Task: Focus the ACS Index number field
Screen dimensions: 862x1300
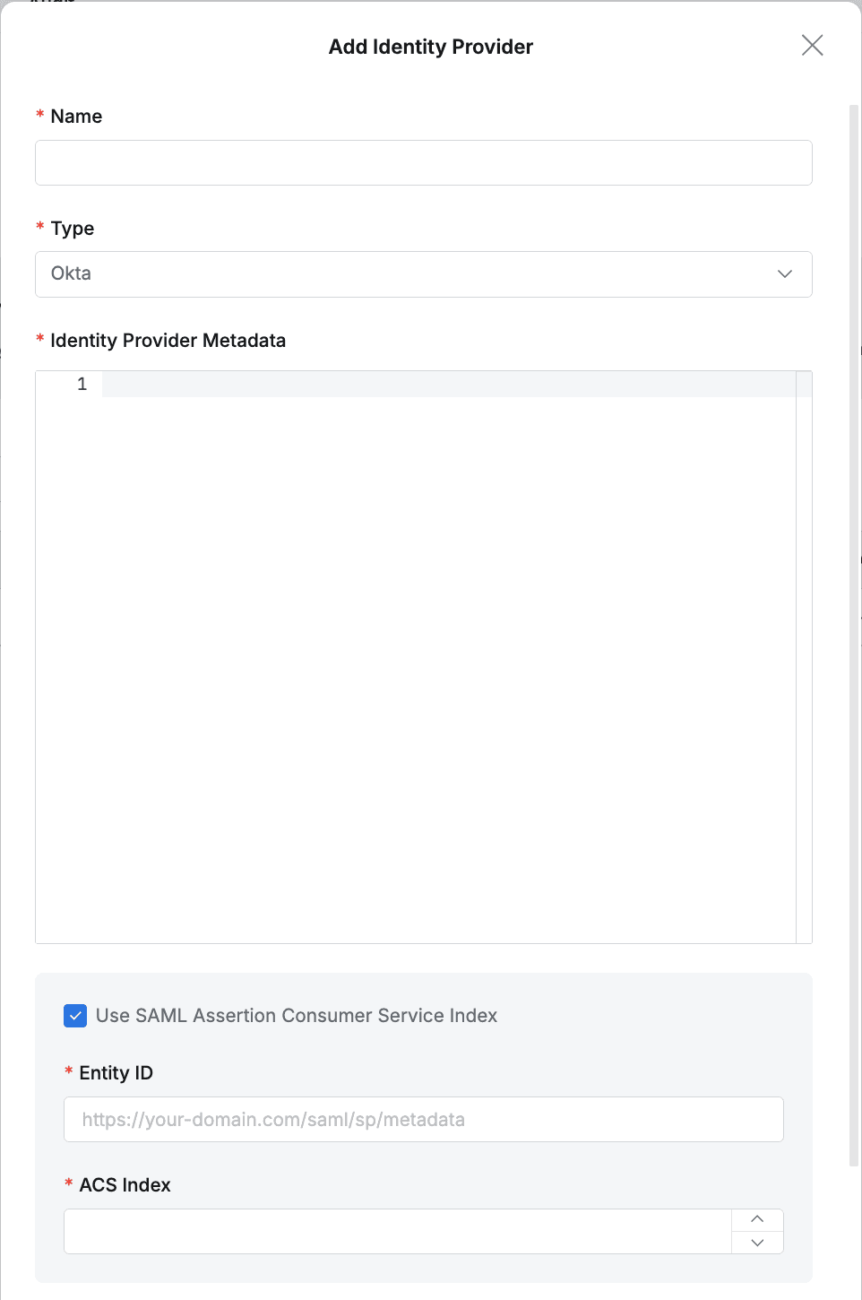Action: click(x=398, y=1231)
